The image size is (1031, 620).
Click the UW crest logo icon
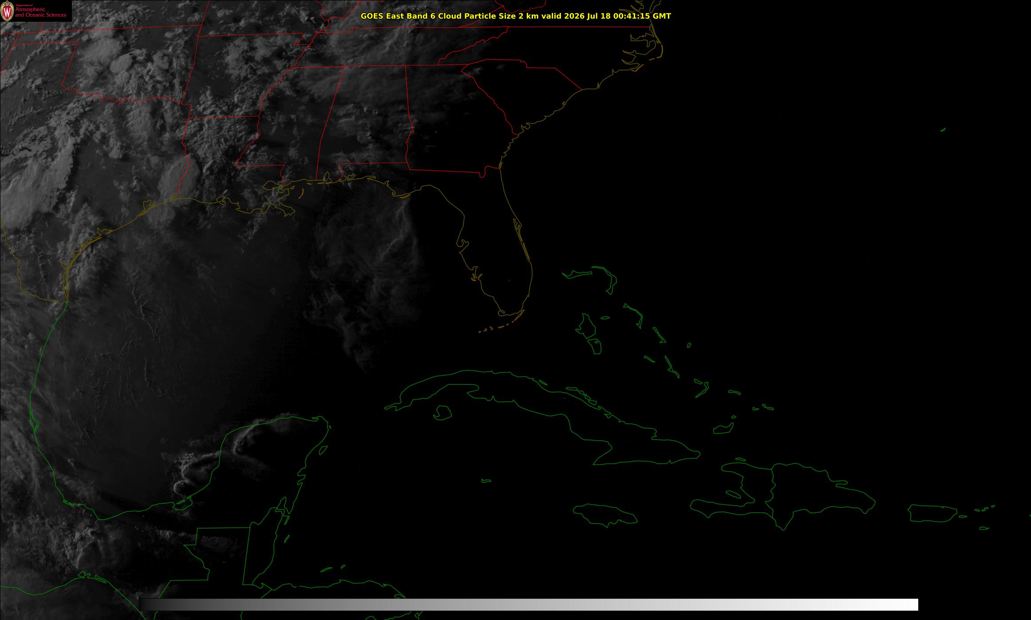click(7, 11)
